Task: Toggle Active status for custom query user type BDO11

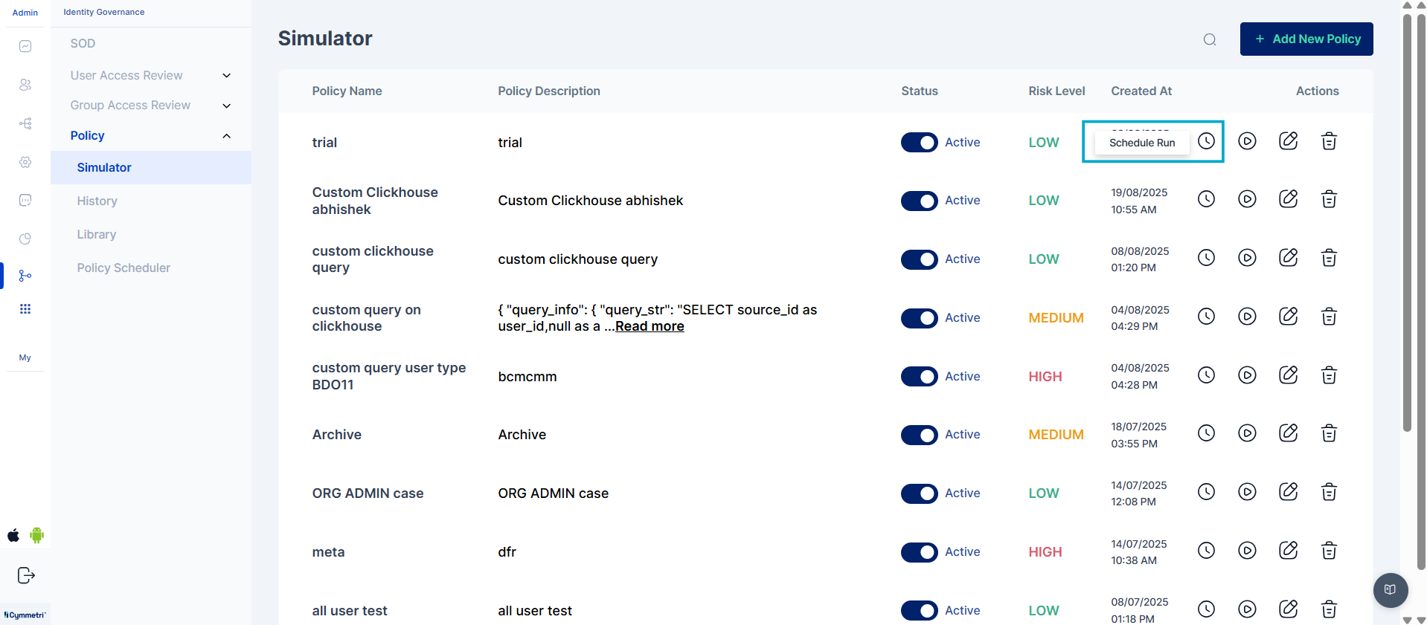Action: [x=919, y=376]
